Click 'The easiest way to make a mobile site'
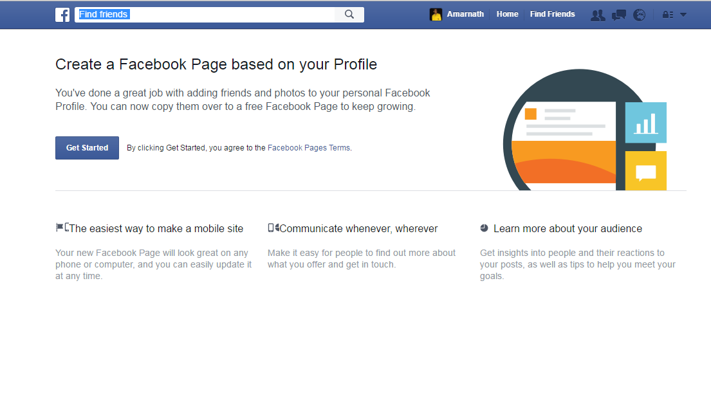 [x=156, y=229]
